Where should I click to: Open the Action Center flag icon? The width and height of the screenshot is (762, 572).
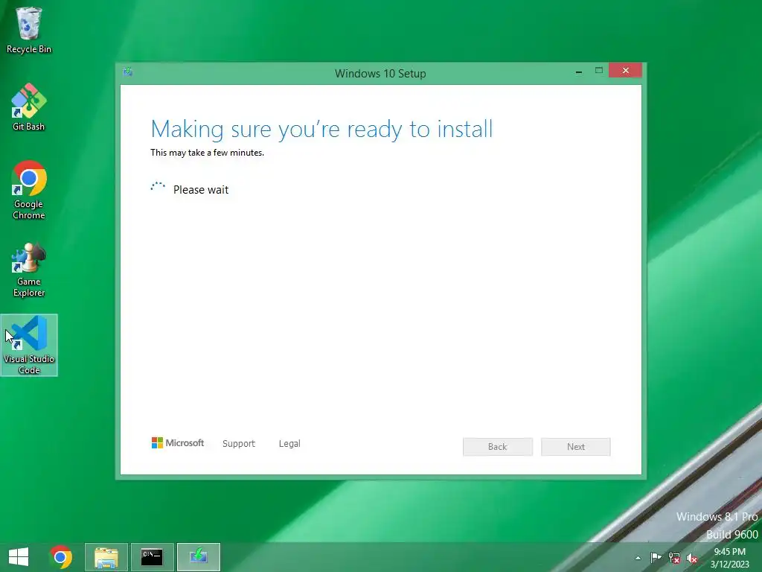point(656,558)
